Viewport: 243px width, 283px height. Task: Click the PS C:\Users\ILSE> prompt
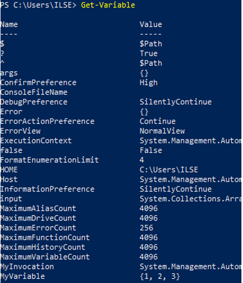point(38,5)
